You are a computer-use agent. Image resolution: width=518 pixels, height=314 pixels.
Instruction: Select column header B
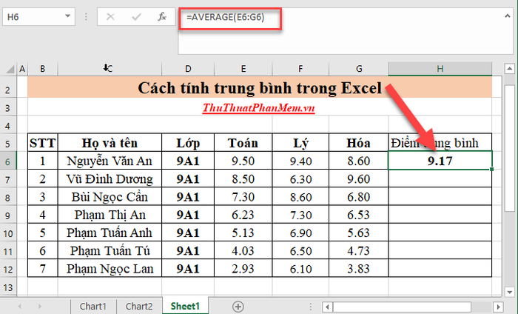[43, 69]
